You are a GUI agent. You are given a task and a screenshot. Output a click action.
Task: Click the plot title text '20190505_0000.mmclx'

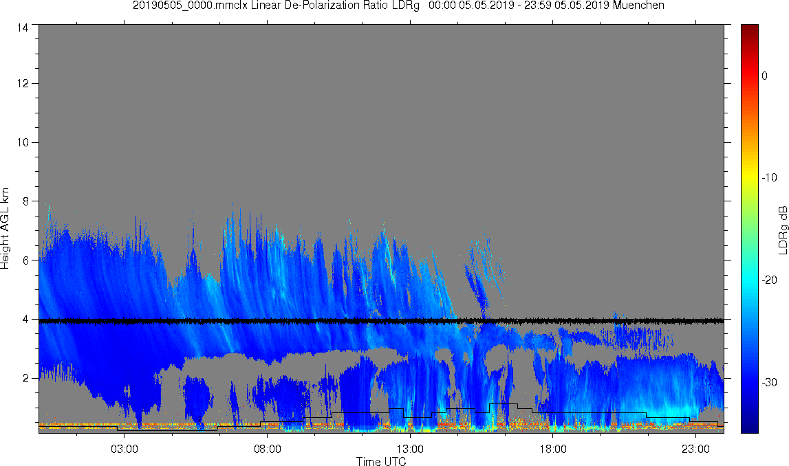pyautogui.click(x=191, y=5)
